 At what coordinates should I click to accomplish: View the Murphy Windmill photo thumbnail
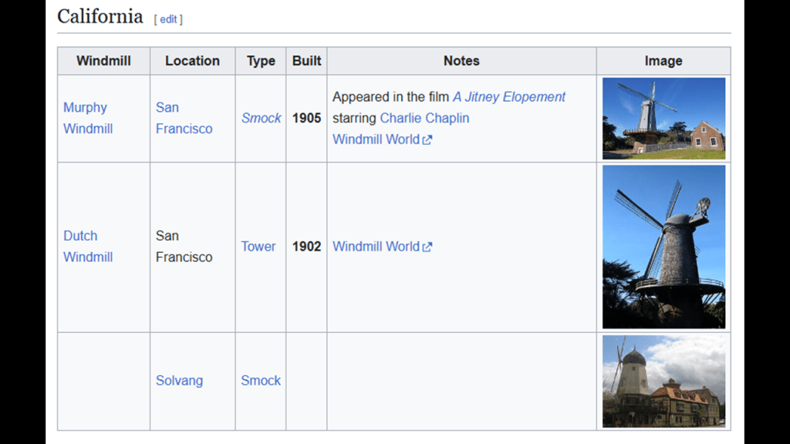(x=663, y=118)
